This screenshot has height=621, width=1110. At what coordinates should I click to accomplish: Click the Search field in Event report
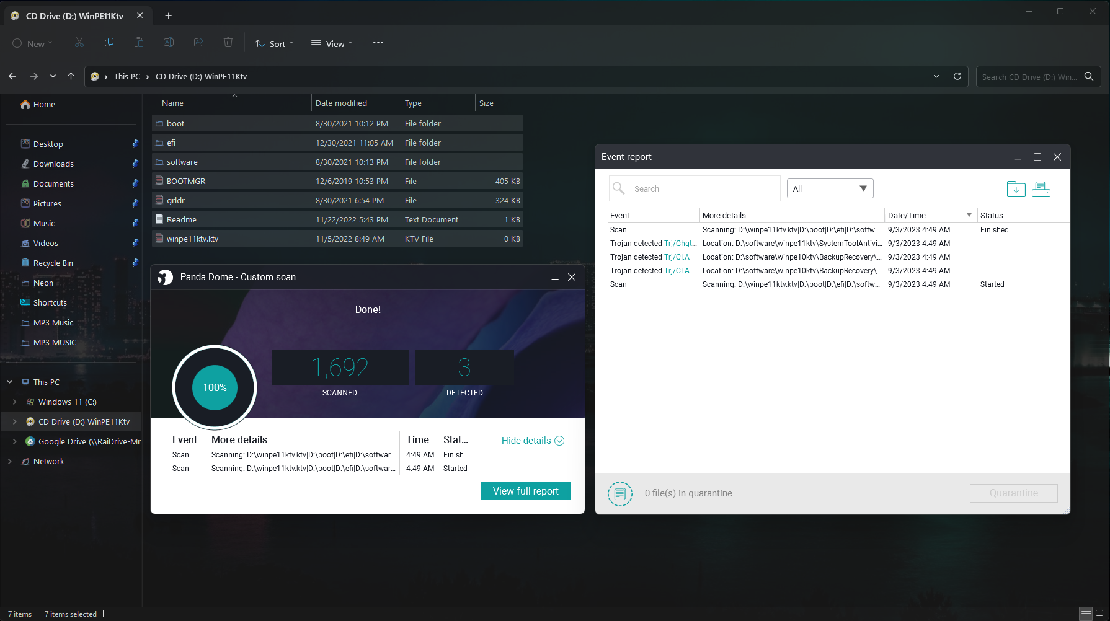tap(695, 188)
